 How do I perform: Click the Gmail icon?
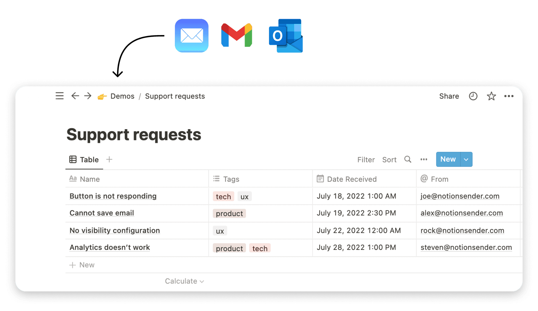pyautogui.click(x=240, y=36)
